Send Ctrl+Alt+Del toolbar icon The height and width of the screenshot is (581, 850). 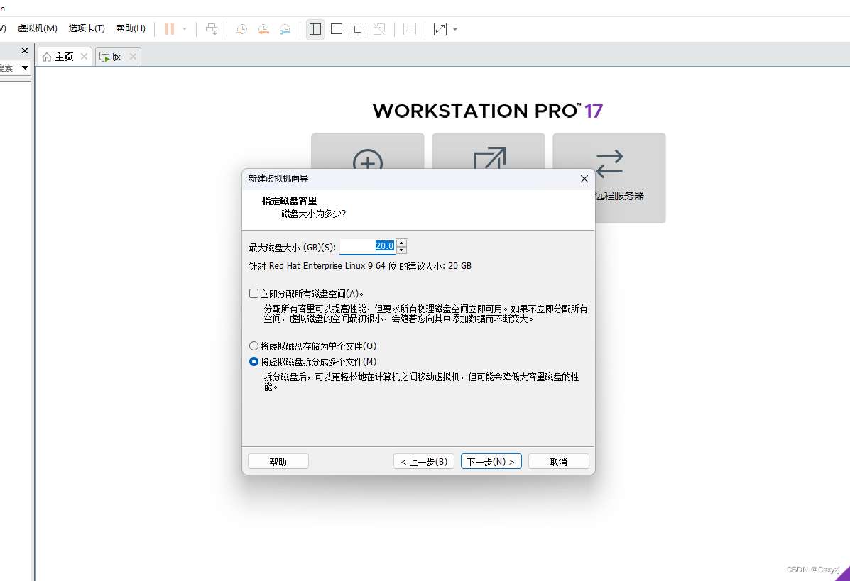(x=212, y=29)
